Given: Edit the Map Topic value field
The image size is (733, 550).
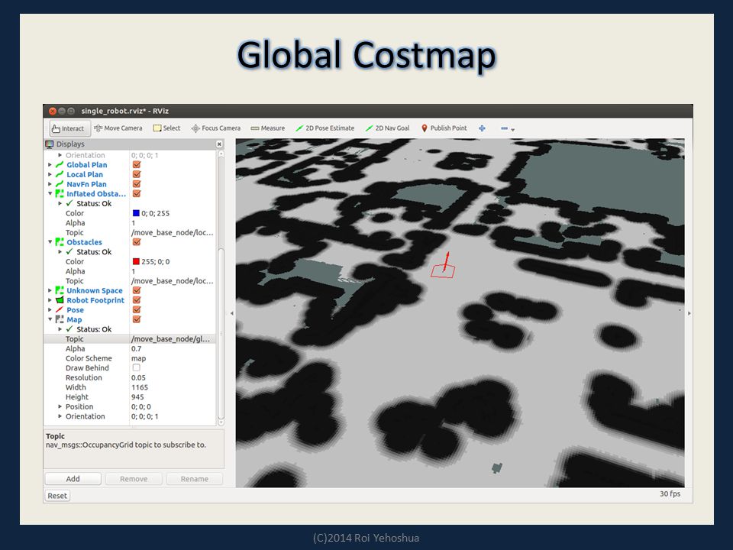Looking at the screenshot, I should click(x=173, y=339).
